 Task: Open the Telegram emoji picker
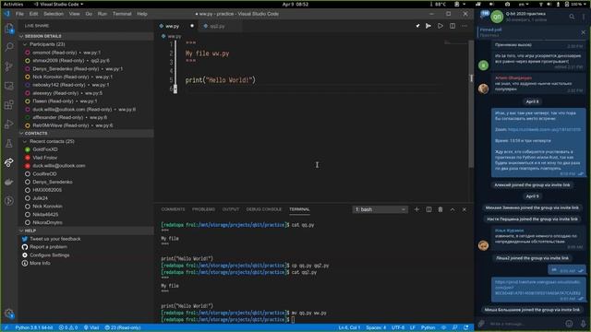569,324
